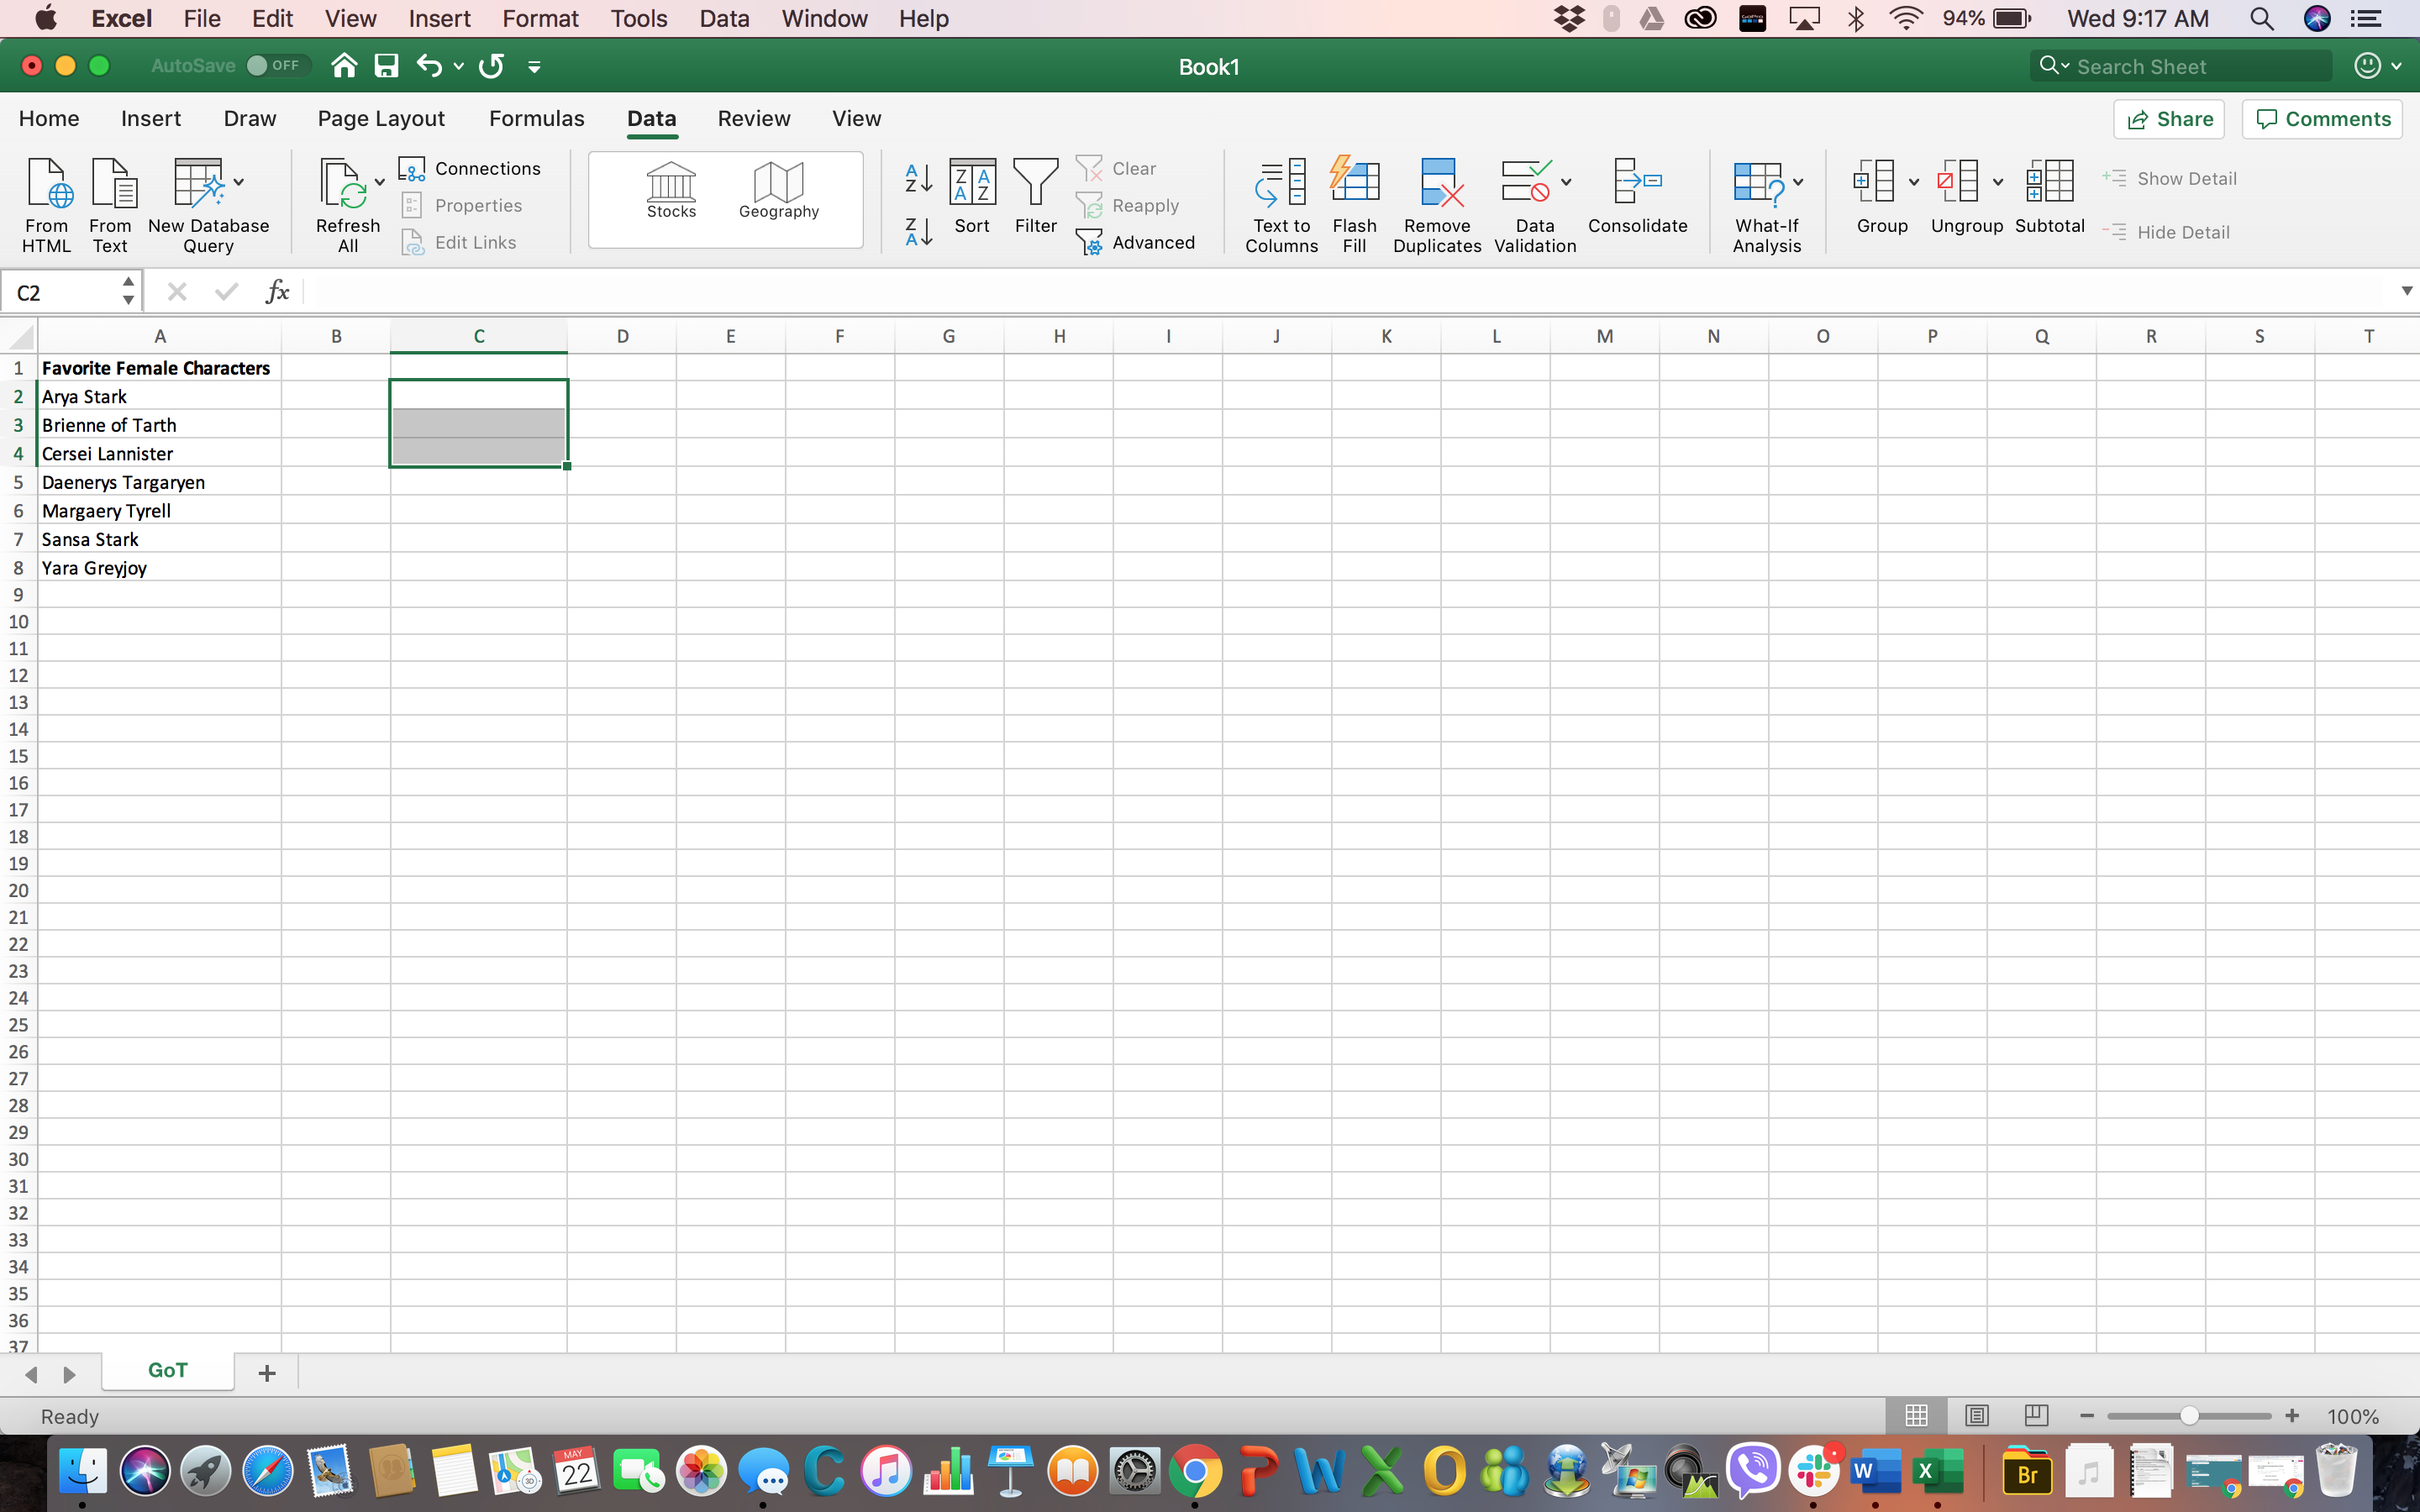Click the Comments button
This screenshot has width=2420, height=1512.
[x=2323, y=118]
